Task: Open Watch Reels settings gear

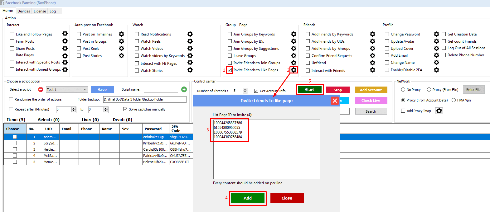Action: pos(190,41)
